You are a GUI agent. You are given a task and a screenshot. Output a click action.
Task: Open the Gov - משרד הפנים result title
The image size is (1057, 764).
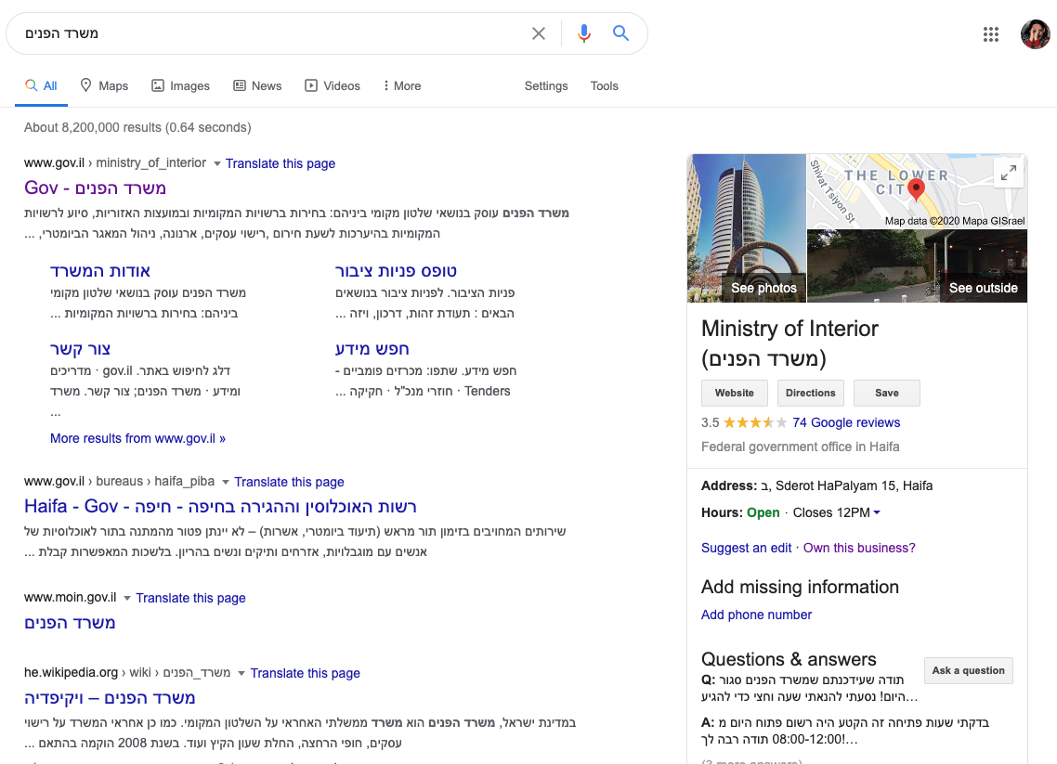point(95,188)
